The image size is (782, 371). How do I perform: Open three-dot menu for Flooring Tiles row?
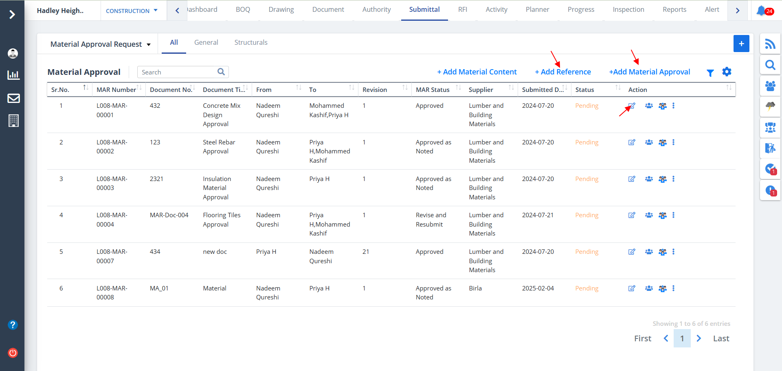tap(673, 215)
